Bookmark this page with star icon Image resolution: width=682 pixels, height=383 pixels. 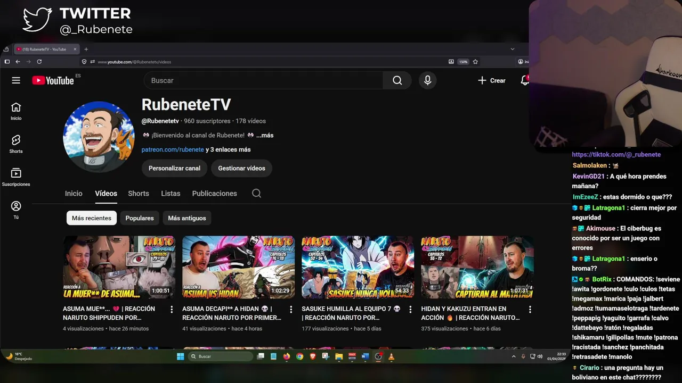(x=475, y=62)
